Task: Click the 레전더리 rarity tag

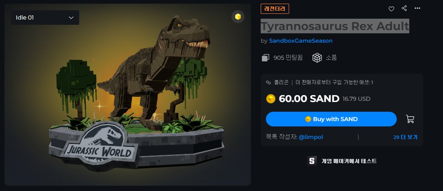Action: pos(274,9)
